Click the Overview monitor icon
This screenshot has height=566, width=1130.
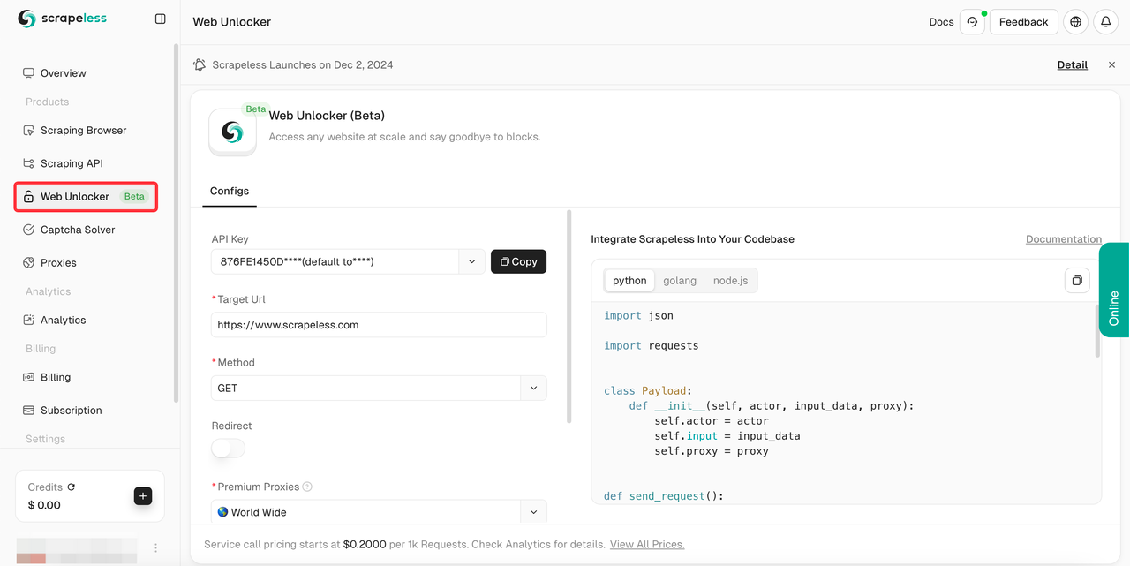pyautogui.click(x=29, y=73)
